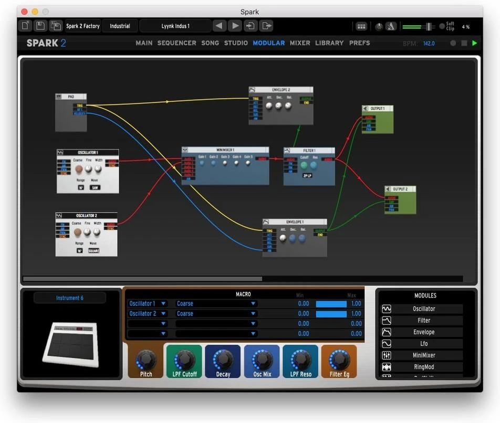Expand the Oscillator 1 macro source dropdown
Screen dimensions: 500x423
[163, 303]
